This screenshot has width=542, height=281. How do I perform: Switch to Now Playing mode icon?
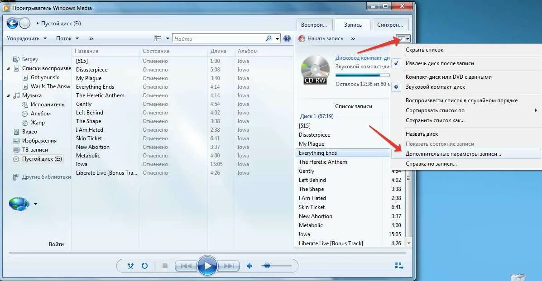[x=399, y=266]
